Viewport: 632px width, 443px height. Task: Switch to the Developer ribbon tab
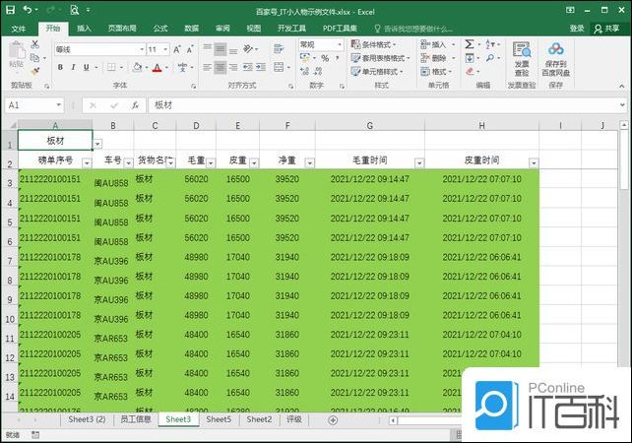point(291,29)
